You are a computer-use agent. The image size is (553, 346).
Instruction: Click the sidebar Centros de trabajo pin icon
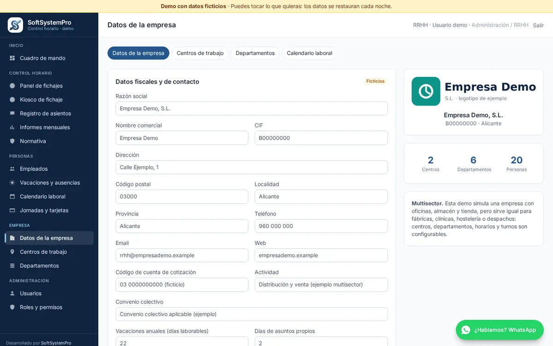12,252
